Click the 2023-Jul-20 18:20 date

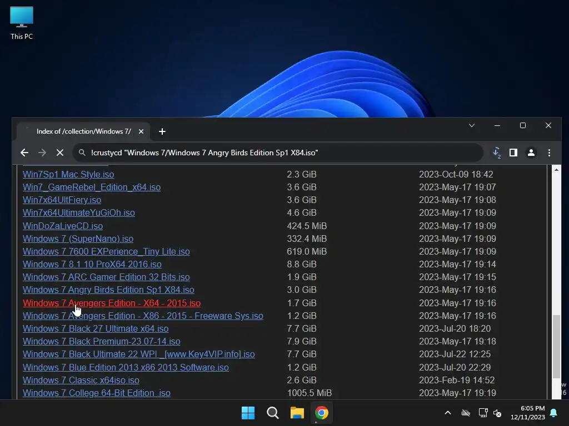coord(455,328)
